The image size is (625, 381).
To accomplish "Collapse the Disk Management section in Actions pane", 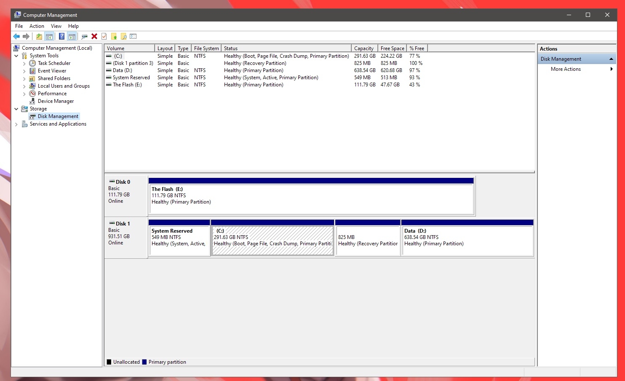I will click(x=612, y=59).
